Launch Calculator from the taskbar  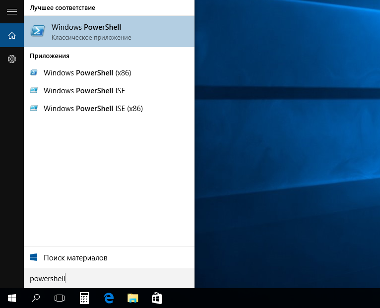(x=84, y=298)
